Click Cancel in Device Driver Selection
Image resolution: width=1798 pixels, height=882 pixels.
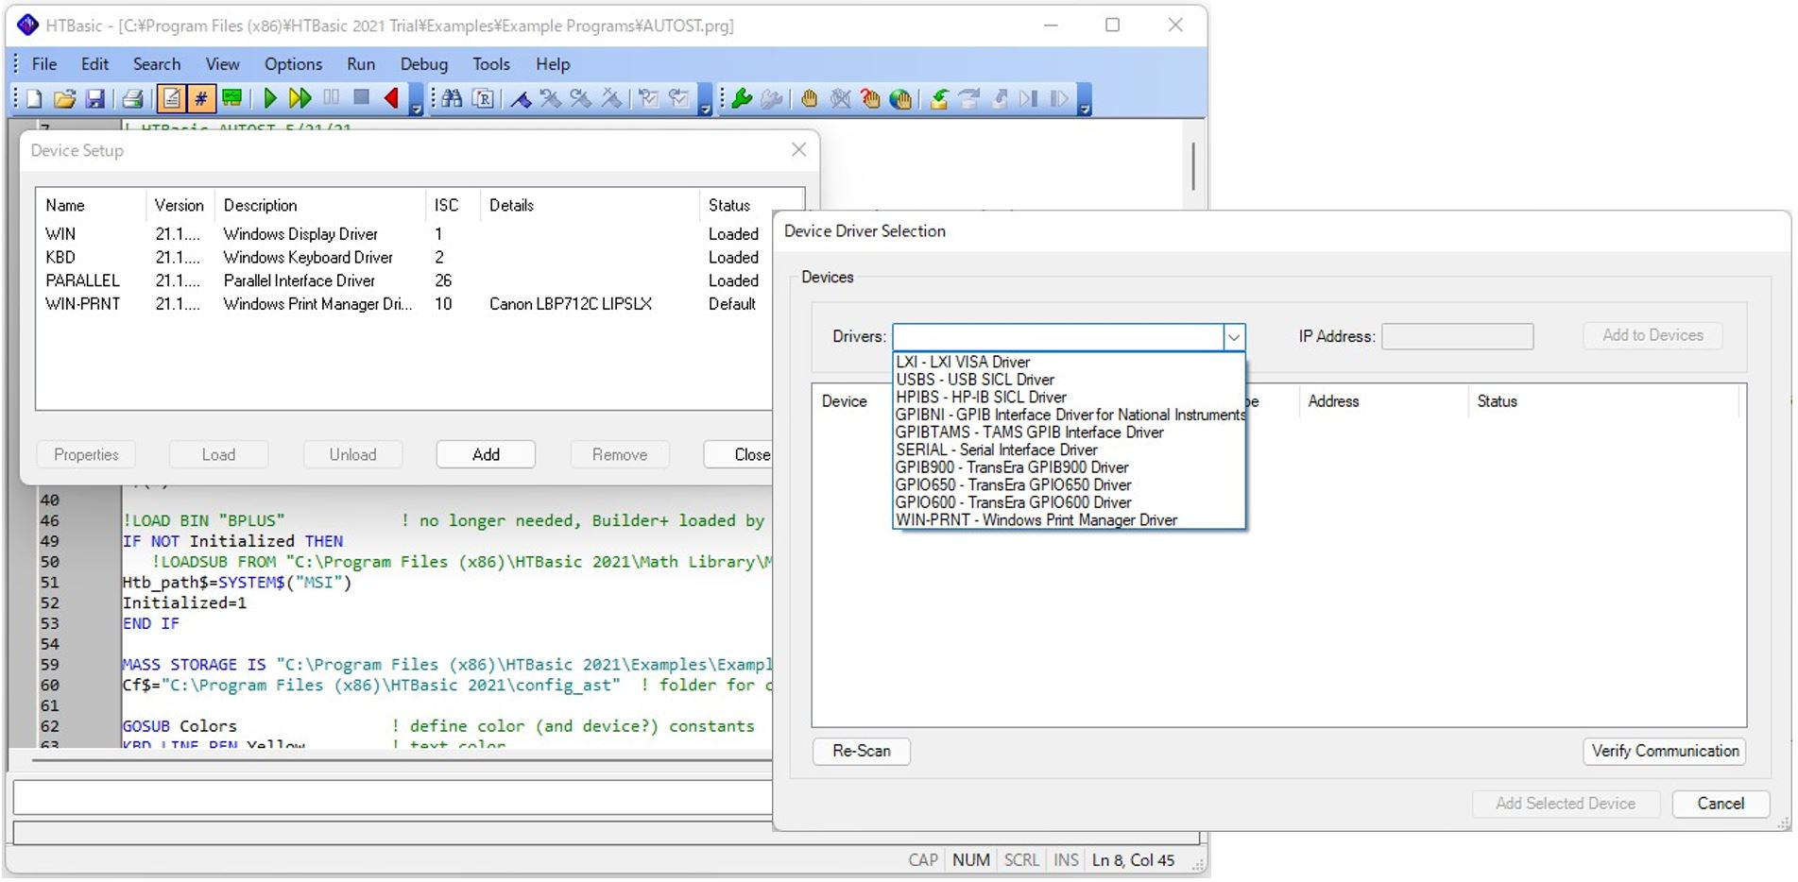pyautogui.click(x=1721, y=804)
